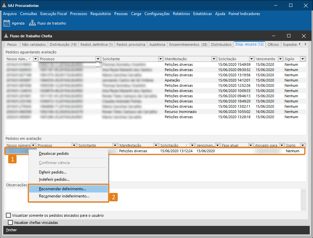313x238 pixels.
Task: Select Recomendar deferimento in context menu
Action: (x=63, y=189)
